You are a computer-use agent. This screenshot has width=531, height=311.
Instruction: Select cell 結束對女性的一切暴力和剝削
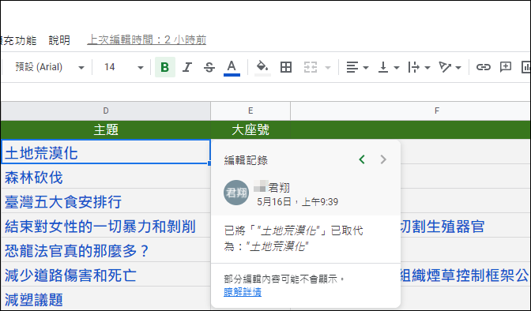pos(106,226)
